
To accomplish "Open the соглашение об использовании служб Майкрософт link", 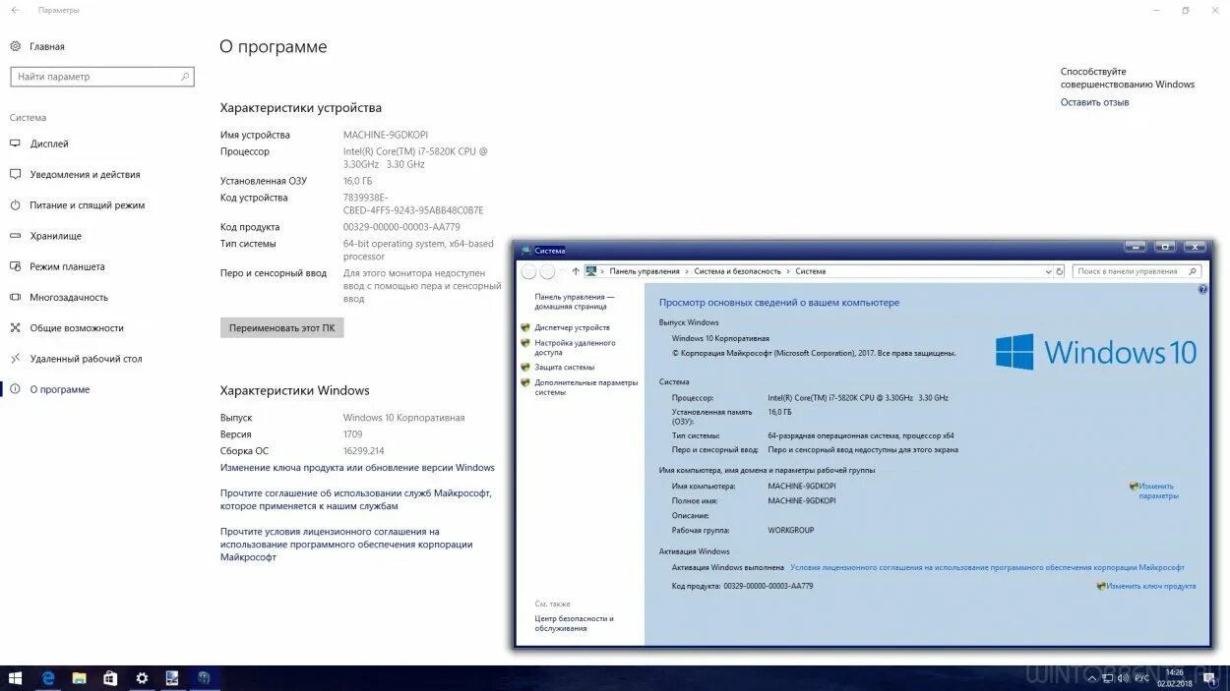I will pyautogui.click(x=355, y=499).
